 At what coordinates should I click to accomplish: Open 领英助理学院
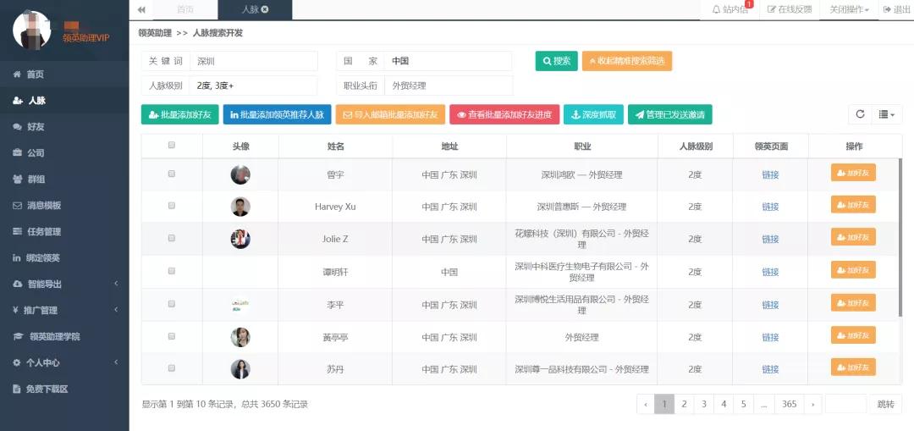click(64, 336)
